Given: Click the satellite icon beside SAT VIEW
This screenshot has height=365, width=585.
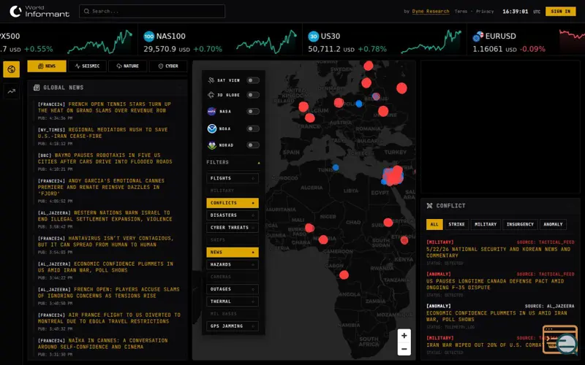Looking at the screenshot, I should [211, 80].
